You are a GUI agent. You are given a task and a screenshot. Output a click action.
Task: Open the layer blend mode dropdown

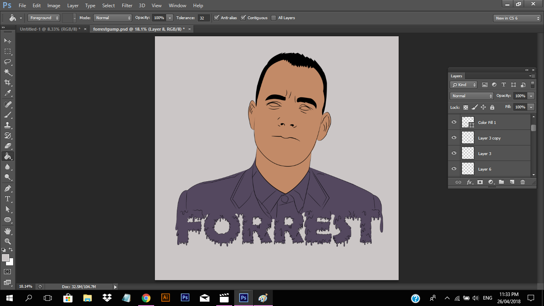472,96
